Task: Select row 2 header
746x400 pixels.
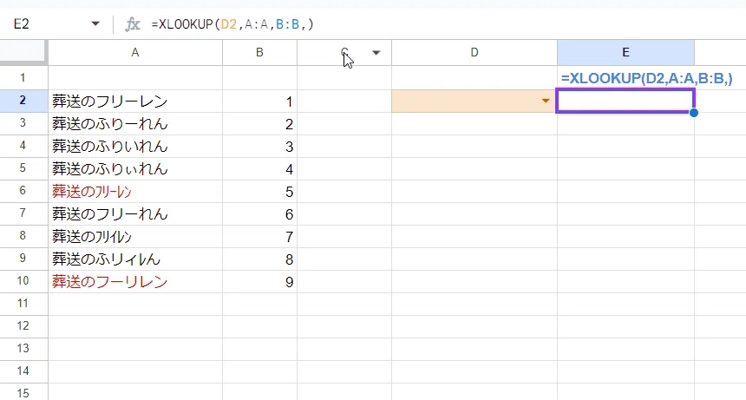Action: click(23, 101)
